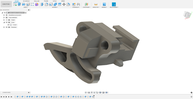Show the Origine folder with eye icon

point(6,20)
